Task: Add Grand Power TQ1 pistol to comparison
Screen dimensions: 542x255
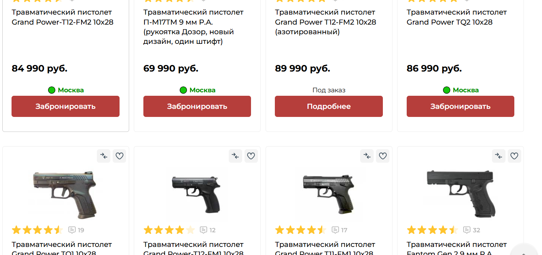Action: (103, 156)
